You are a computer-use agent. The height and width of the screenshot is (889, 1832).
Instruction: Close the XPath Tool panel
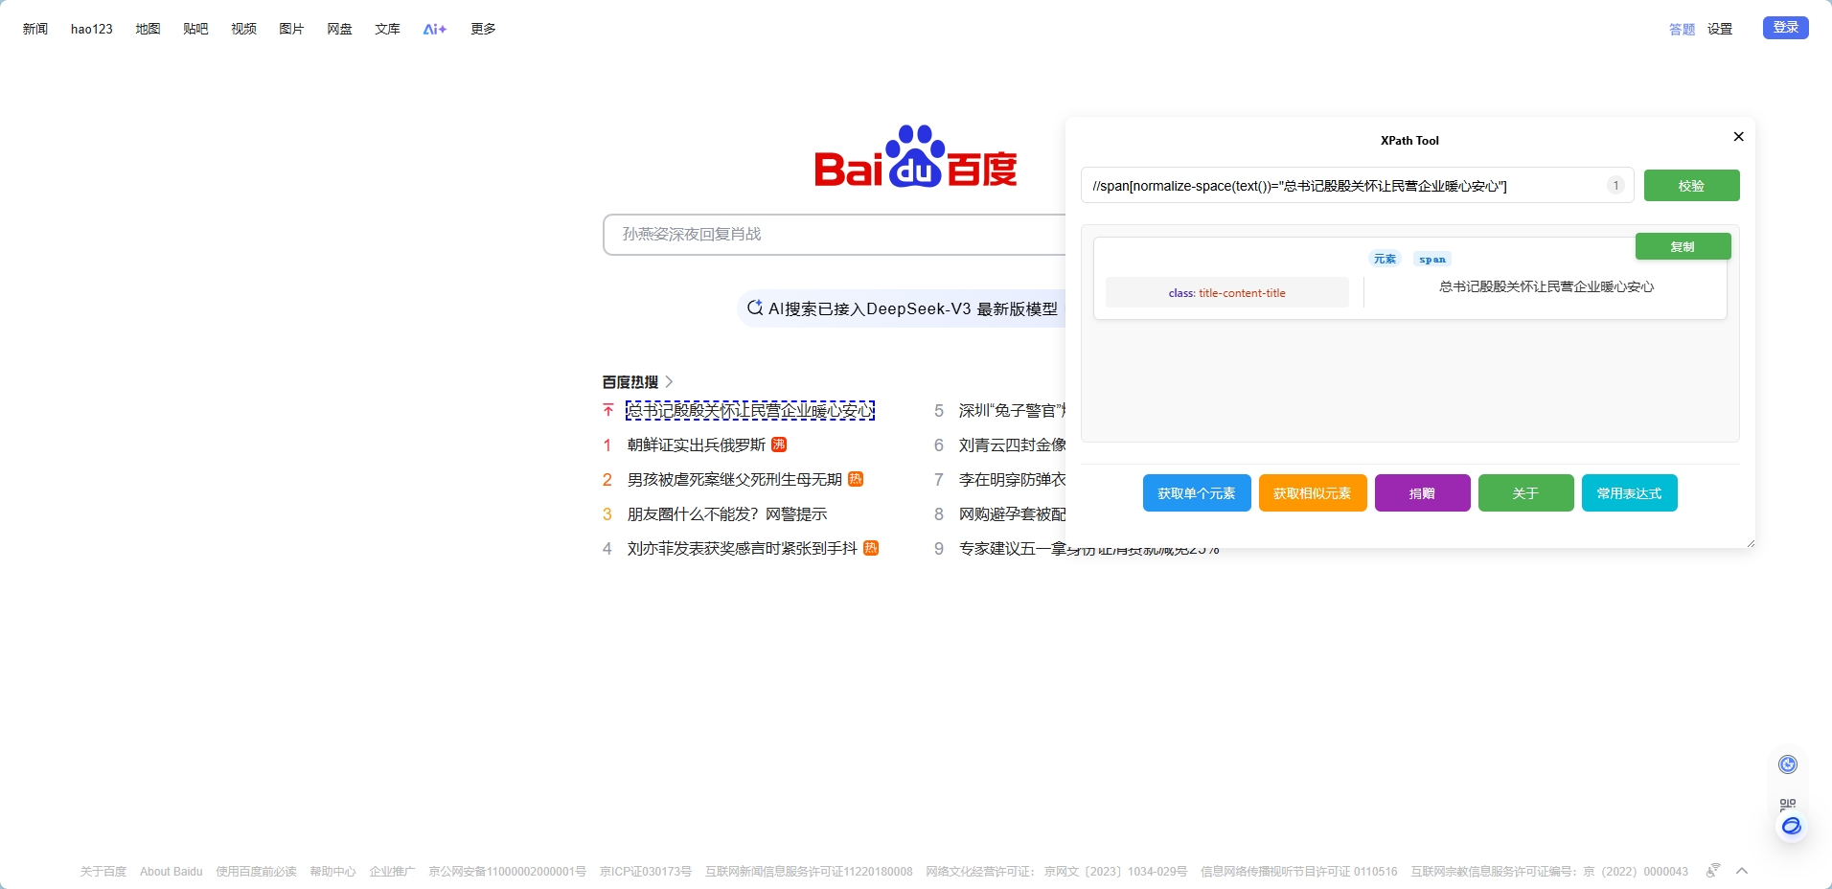(1738, 137)
